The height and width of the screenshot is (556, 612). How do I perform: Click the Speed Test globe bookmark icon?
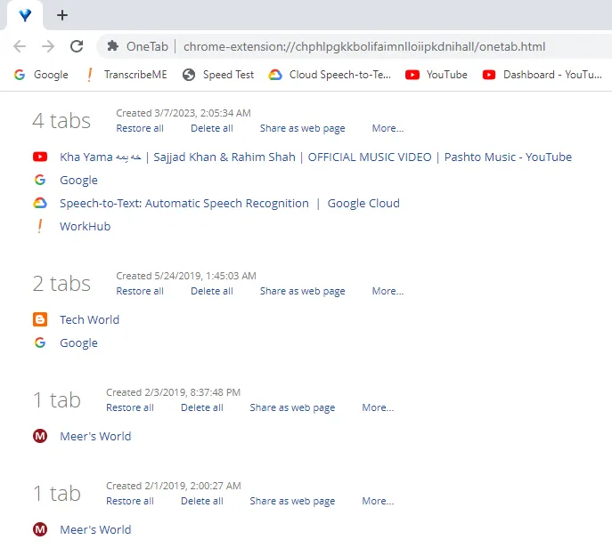coord(189,75)
